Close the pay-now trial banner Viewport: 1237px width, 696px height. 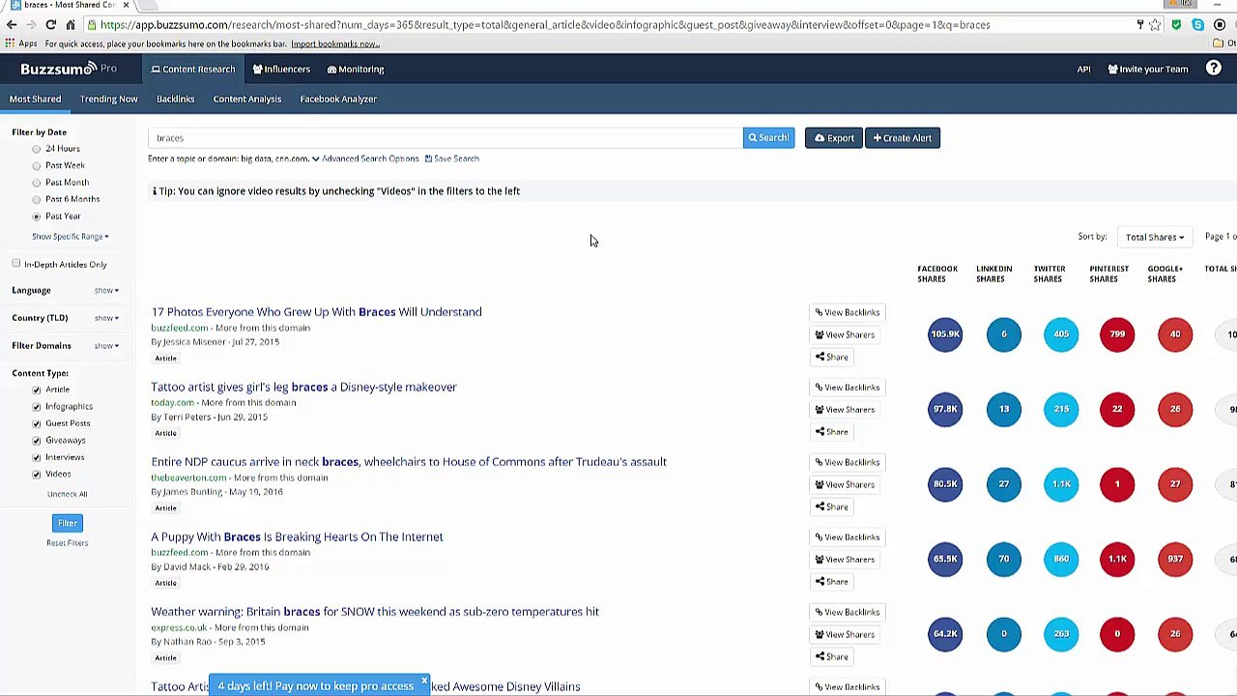pos(423,681)
